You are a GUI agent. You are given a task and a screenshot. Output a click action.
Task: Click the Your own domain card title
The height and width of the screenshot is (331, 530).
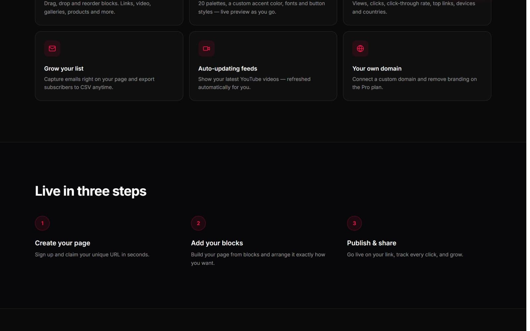click(x=377, y=69)
